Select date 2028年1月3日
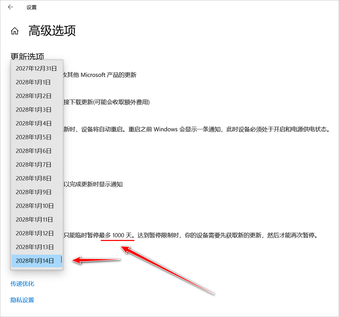The height and width of the screenshot is (317, 339). (34, 110)
